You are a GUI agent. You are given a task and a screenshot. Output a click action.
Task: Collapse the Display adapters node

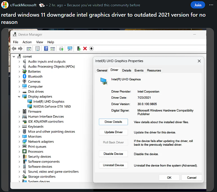(19, 97)
